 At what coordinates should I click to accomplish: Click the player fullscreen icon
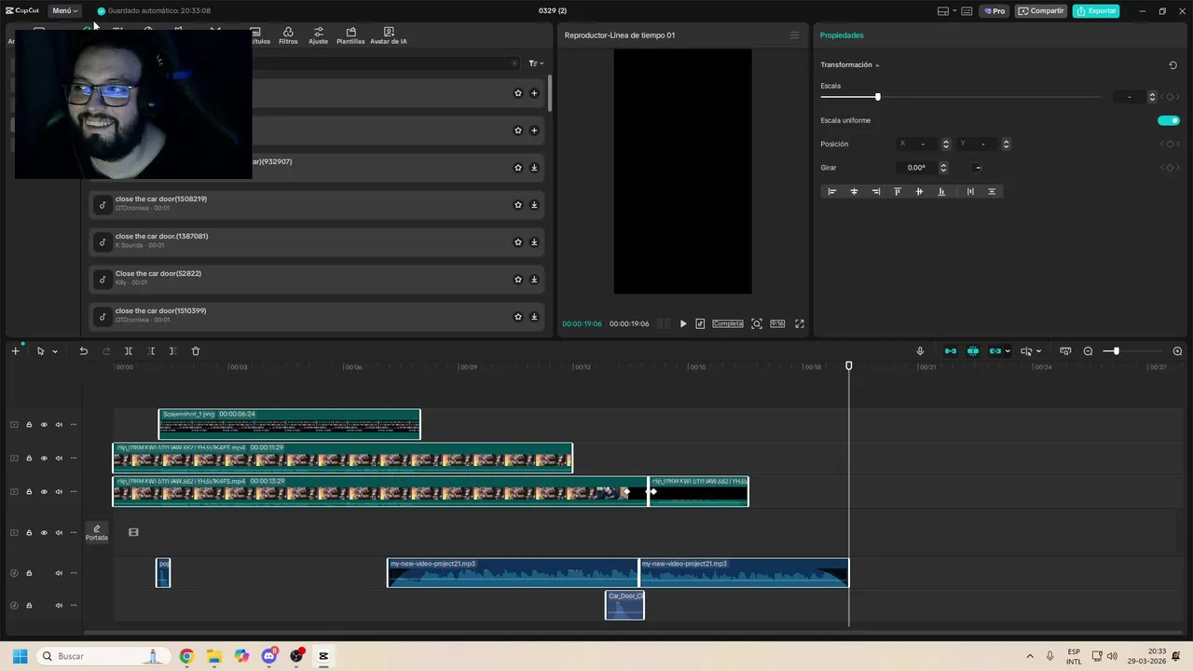click(x=799, y=323)
